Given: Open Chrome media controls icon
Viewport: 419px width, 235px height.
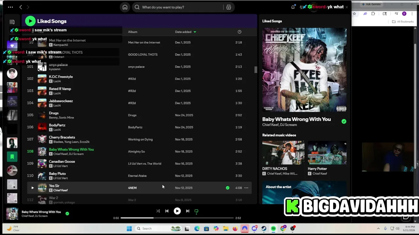Looking at the screenshot, I should click(x=396, y=14).
